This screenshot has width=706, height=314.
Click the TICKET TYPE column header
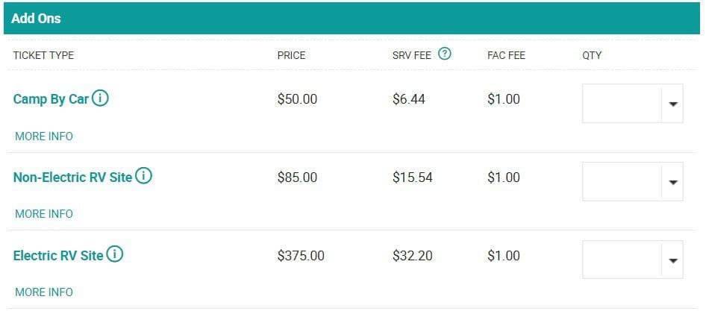43,55
